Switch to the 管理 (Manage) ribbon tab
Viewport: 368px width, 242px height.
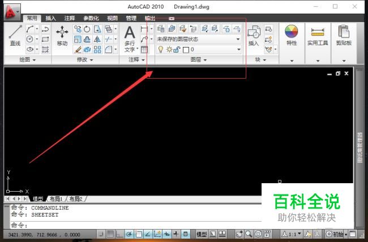click(x=131, y=18)
